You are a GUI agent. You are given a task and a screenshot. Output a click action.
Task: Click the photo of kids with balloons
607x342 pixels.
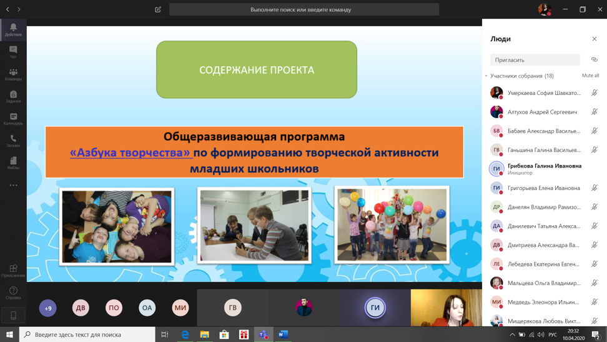pyautogui.click(x=392, y=224)
